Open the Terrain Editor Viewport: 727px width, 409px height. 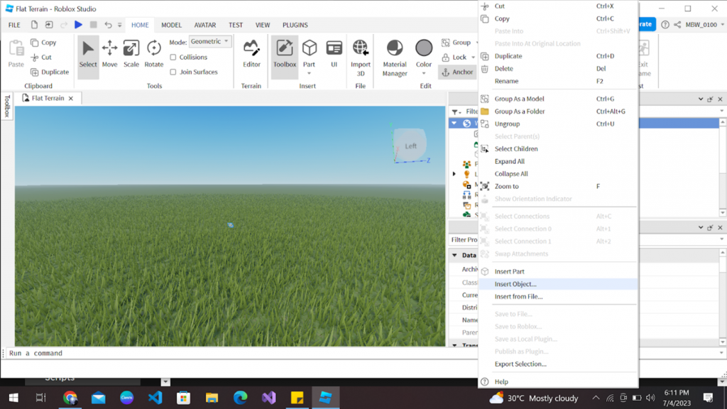click(x=251, y=54)
